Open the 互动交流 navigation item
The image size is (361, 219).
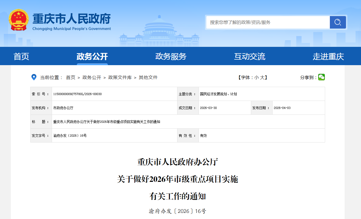tap(249, 57)
